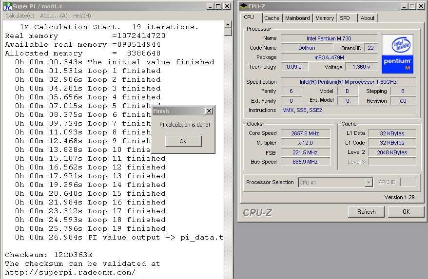Screen dimensions: 428x279
Task: Click the 'PI calculation is done!' message
Action: pyautogui.click(x=185, y=125)
